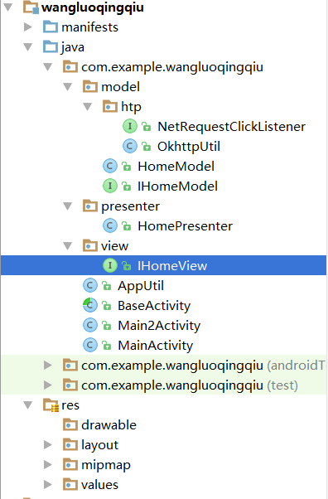Click the class icon beside HomePresenter
Image resolution: width=328 pixels, height=499 pixels.
(110, 226)
